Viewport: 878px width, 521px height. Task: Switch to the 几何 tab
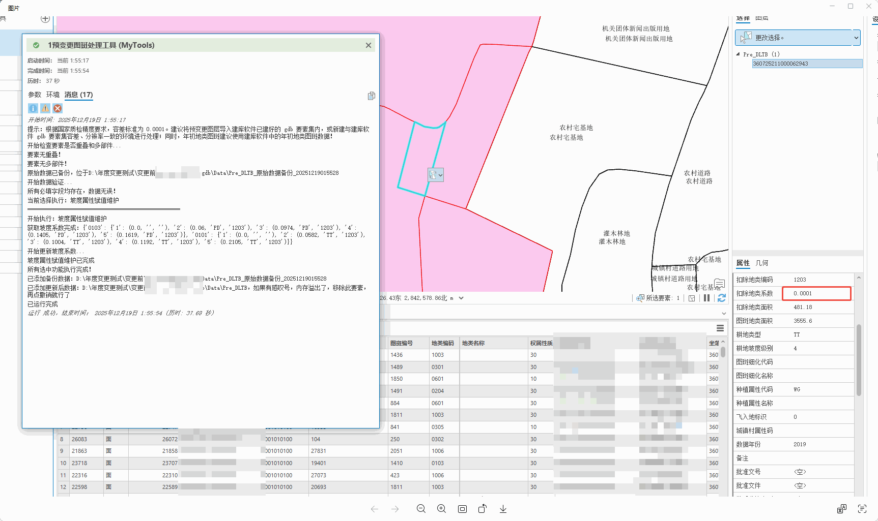pos(762,263)
